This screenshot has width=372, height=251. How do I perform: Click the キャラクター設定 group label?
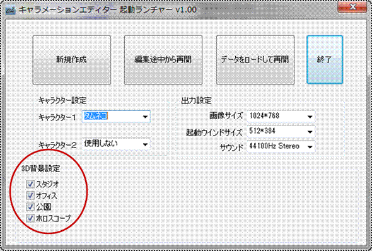(62, 100)
